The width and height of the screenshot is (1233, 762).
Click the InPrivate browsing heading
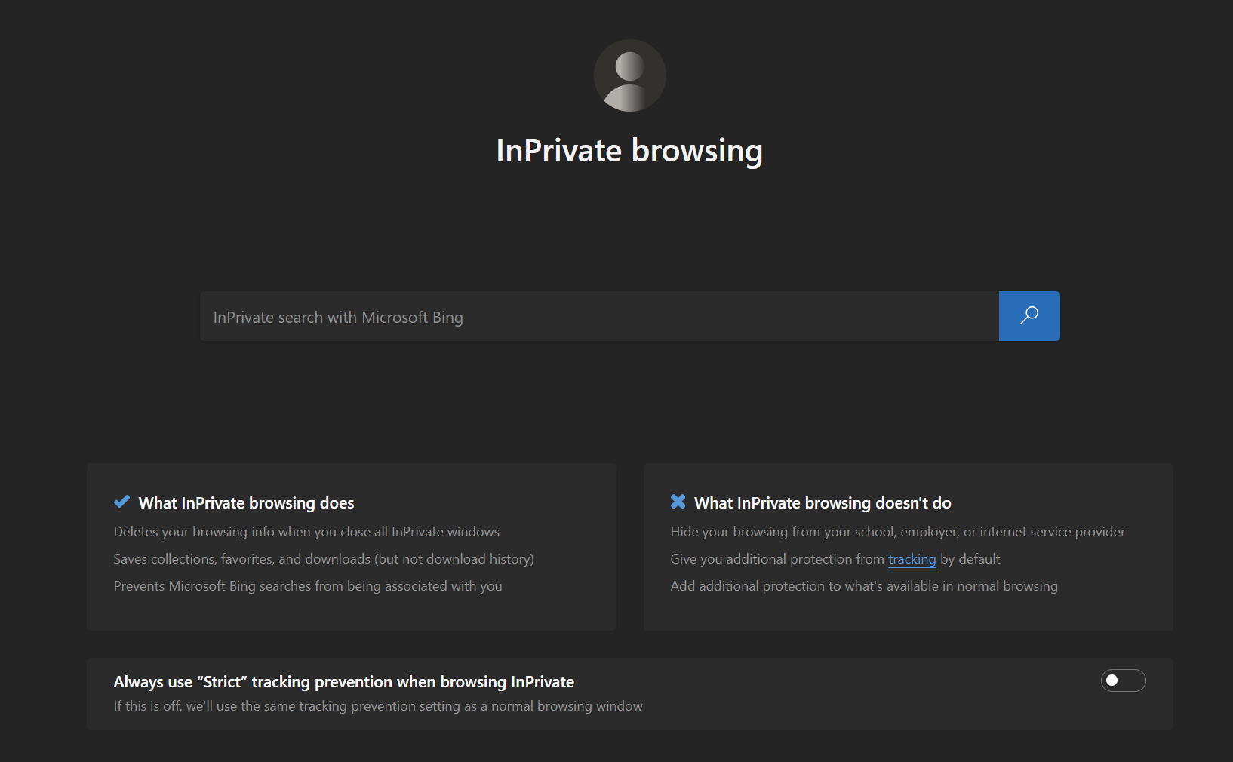pos(629,150)
